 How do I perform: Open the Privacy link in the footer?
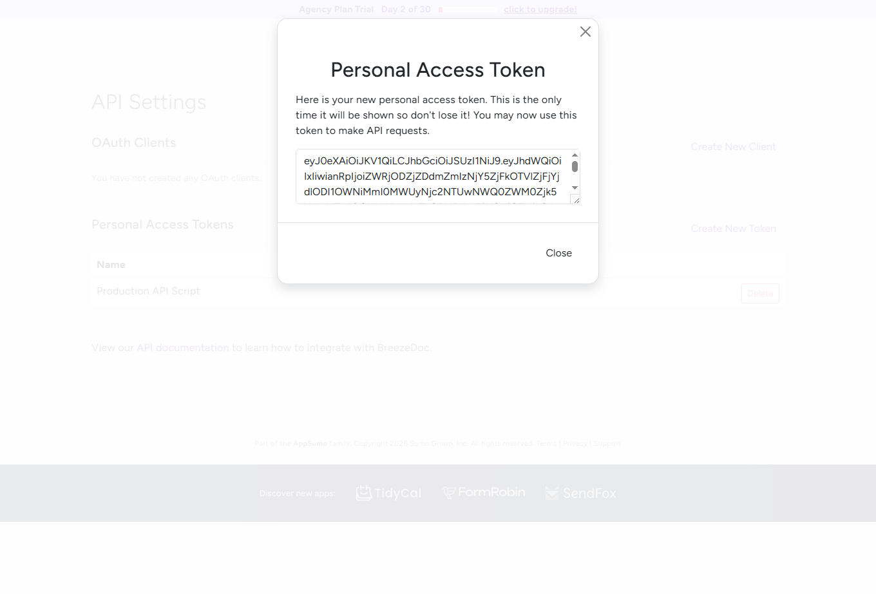click(575, 443)
